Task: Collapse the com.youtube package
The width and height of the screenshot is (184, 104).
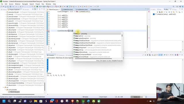Action: (5, 90)
